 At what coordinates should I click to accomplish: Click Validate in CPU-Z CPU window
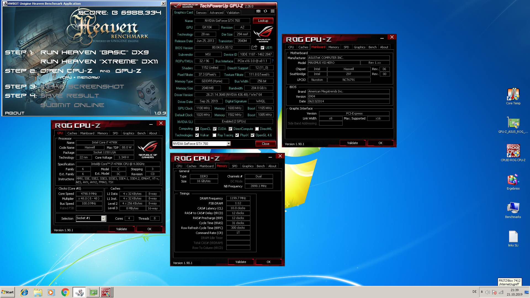click(121, 229)
